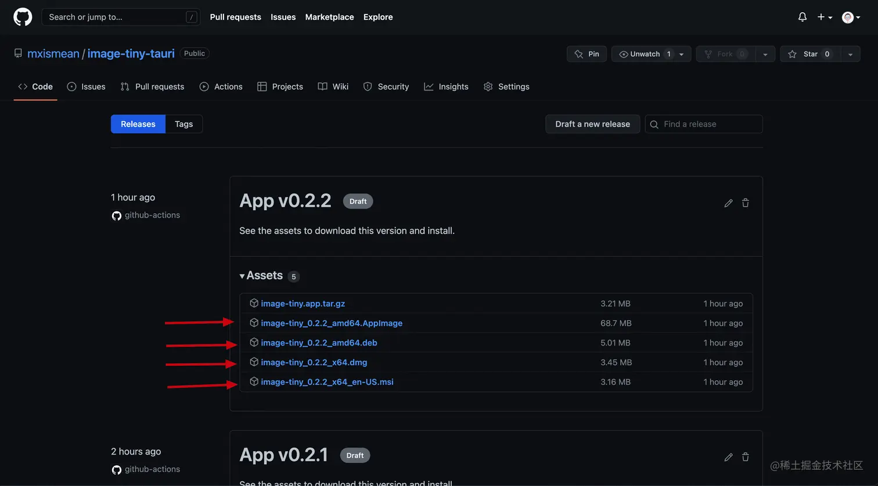Star the image-tiny-tauri repository

pos(810,54)
